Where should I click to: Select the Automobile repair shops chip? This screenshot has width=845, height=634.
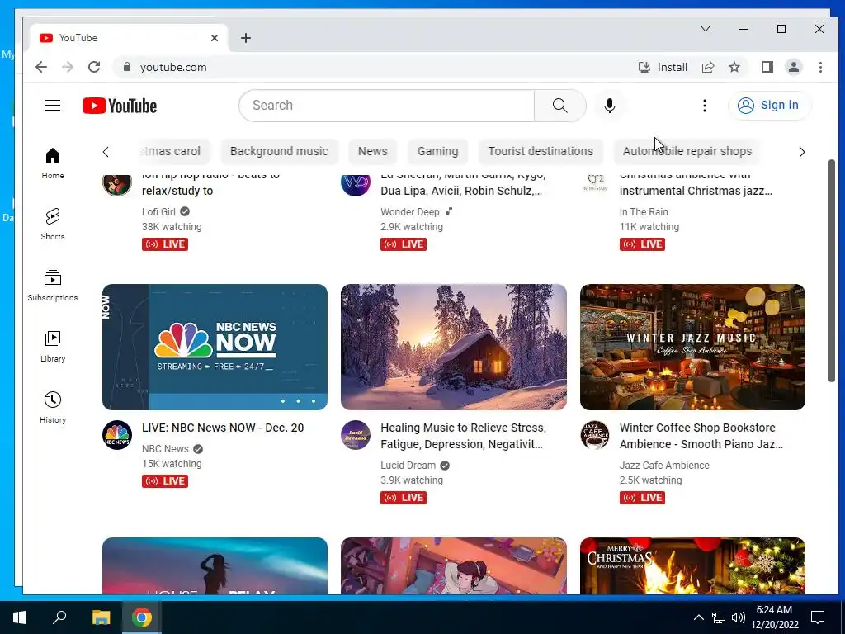(687, 152)
